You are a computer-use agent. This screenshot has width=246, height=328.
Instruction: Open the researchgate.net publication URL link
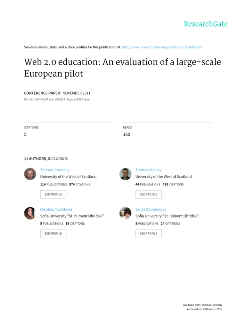pos(162,47)
